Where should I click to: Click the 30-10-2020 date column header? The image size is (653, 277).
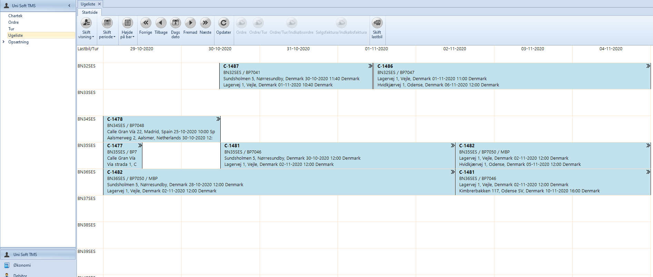[x=220, y=49]
